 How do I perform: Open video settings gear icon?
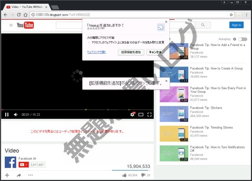[x=132, y=114]
